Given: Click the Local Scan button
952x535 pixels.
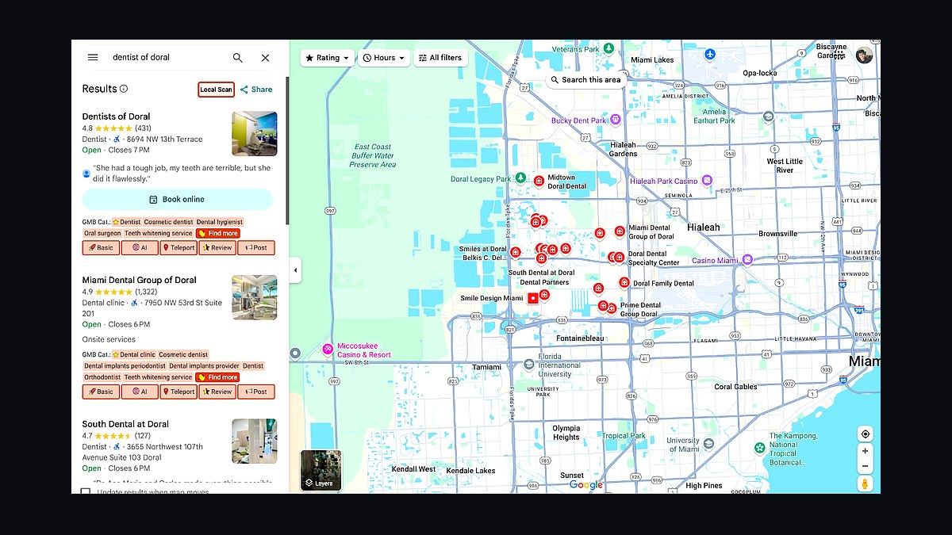Looking at the screenshot, I should click(x=216, y=90).
